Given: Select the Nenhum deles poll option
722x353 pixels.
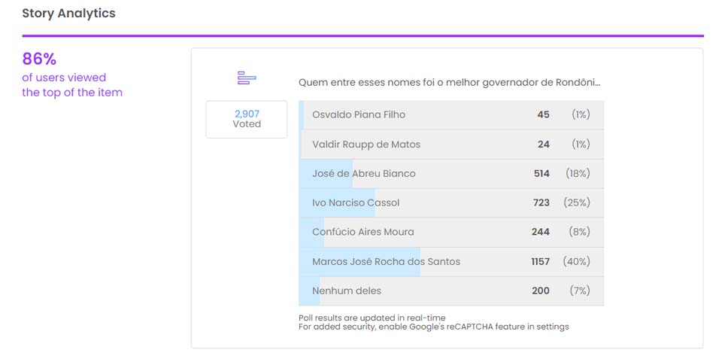Looking at the screenshot, I should tap(451, 291).
